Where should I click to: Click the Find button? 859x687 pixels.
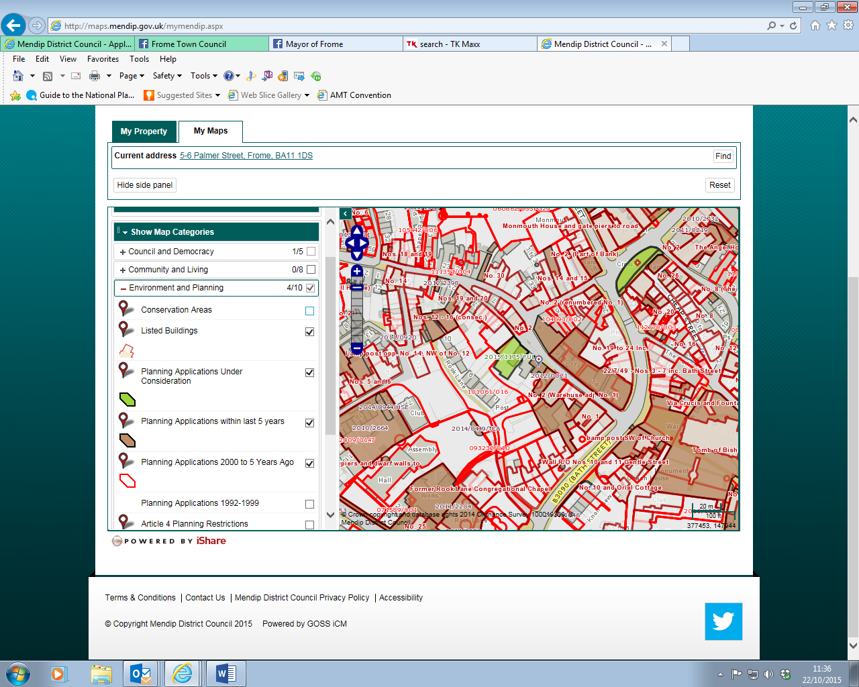(723, 156)
